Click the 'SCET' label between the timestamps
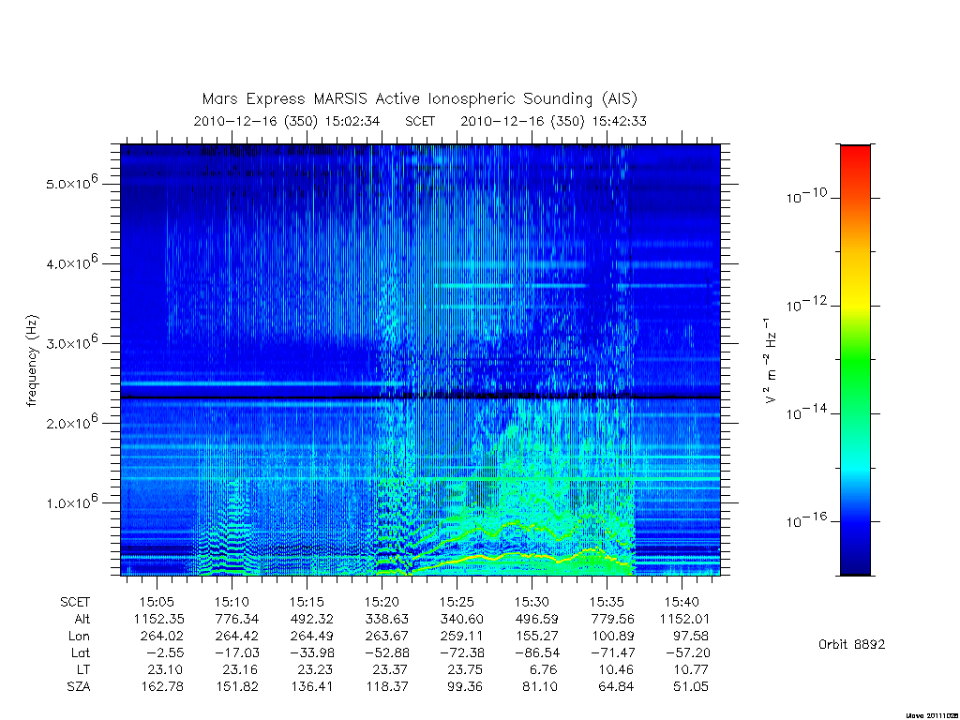960x720 pixels. click(x=420, y=121)
